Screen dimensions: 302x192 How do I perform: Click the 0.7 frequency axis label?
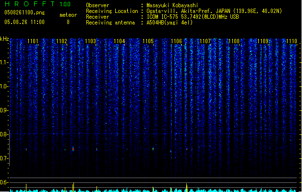coord(4,158)
